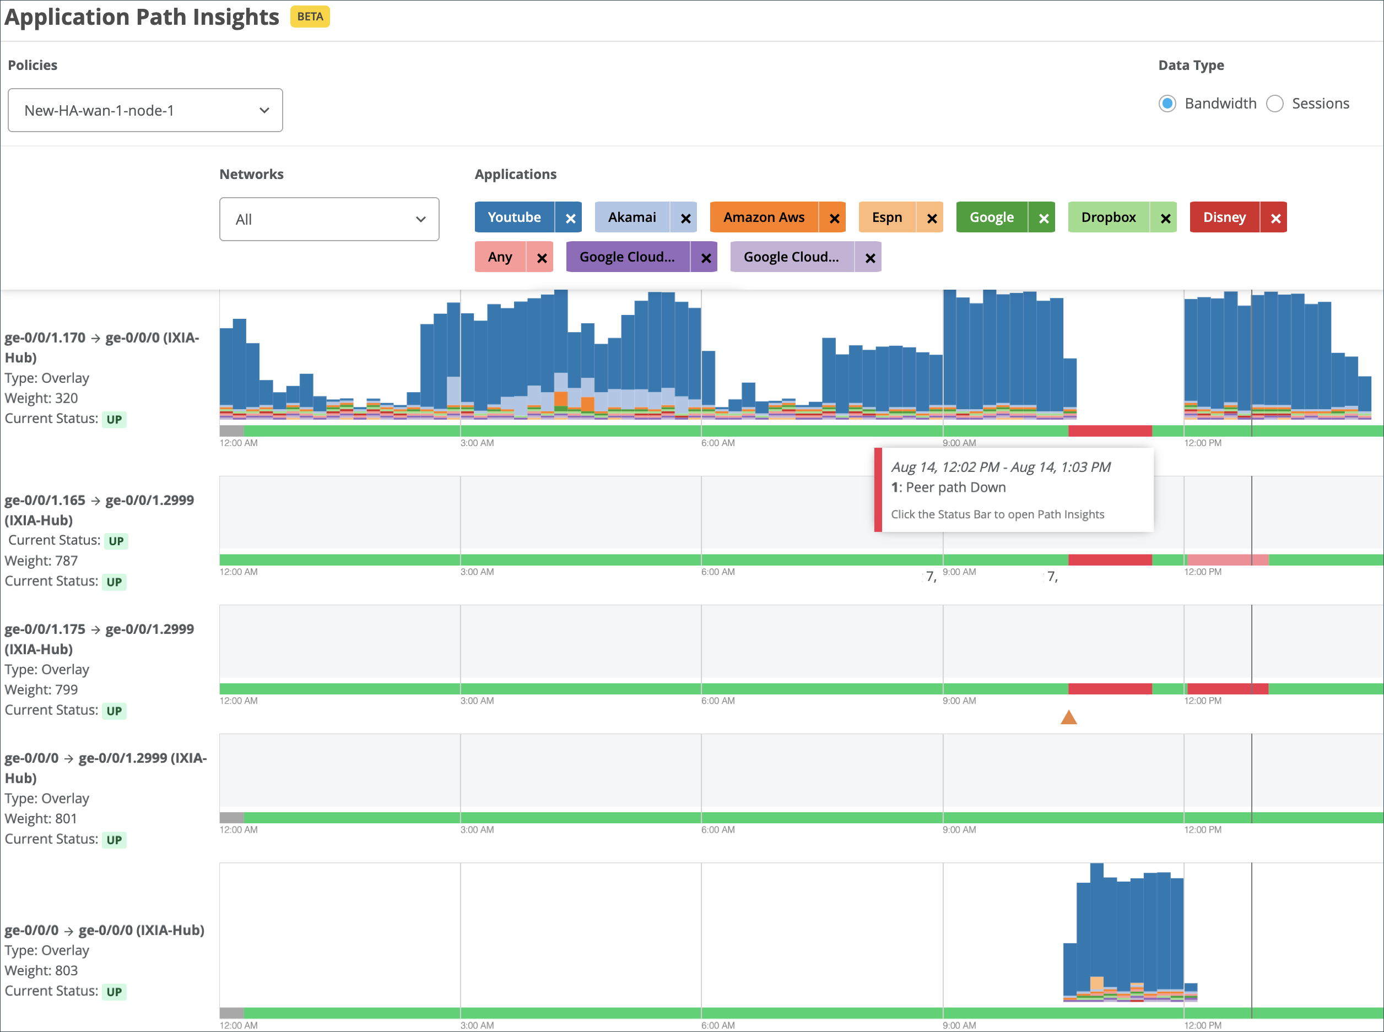The width and height of the screenshot is (1384, 1032).
Task: Remove the Disney application tag
Action: [1275, 218]
